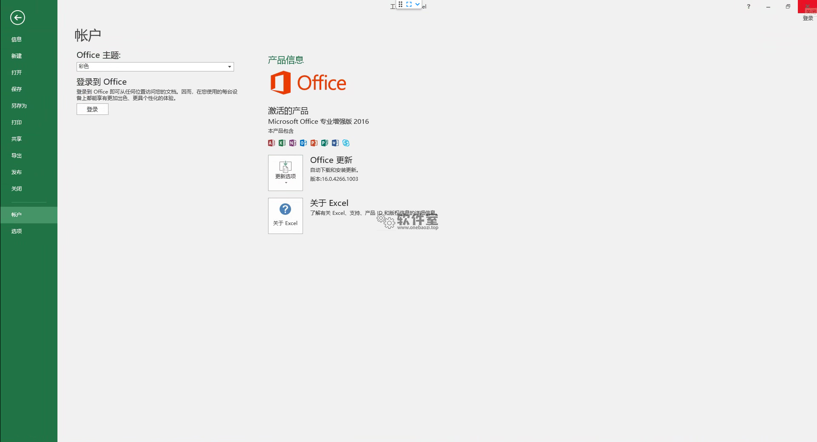This screenshot has height=442, width=817.
Task: Click the Word app icon
Action: pyautogui.click(x=335, y=143)
